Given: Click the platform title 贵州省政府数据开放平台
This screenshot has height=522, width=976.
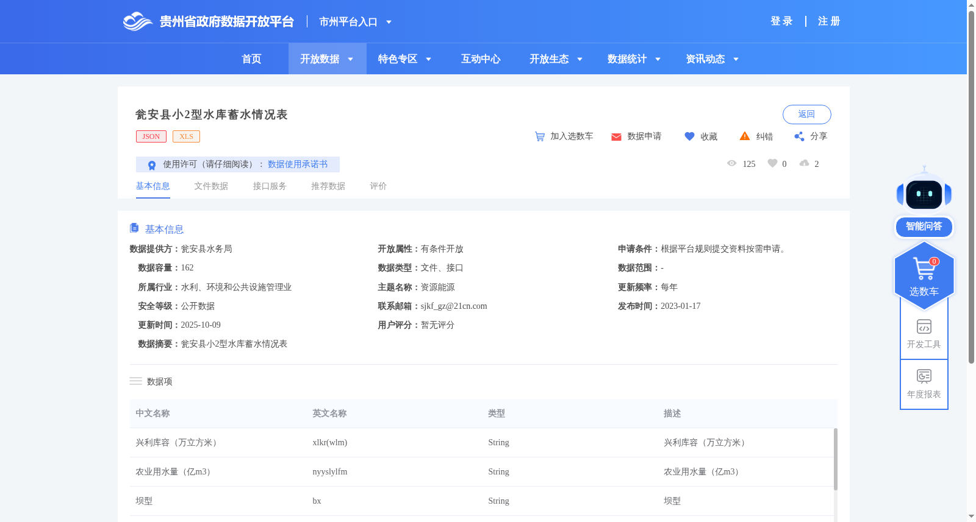Looking at the screenshot, I should pos(227,22).
